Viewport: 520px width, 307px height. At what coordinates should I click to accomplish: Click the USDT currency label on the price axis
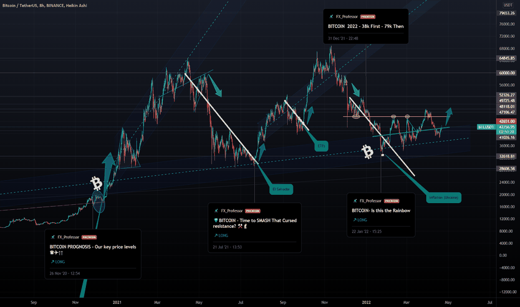point(508,5)
